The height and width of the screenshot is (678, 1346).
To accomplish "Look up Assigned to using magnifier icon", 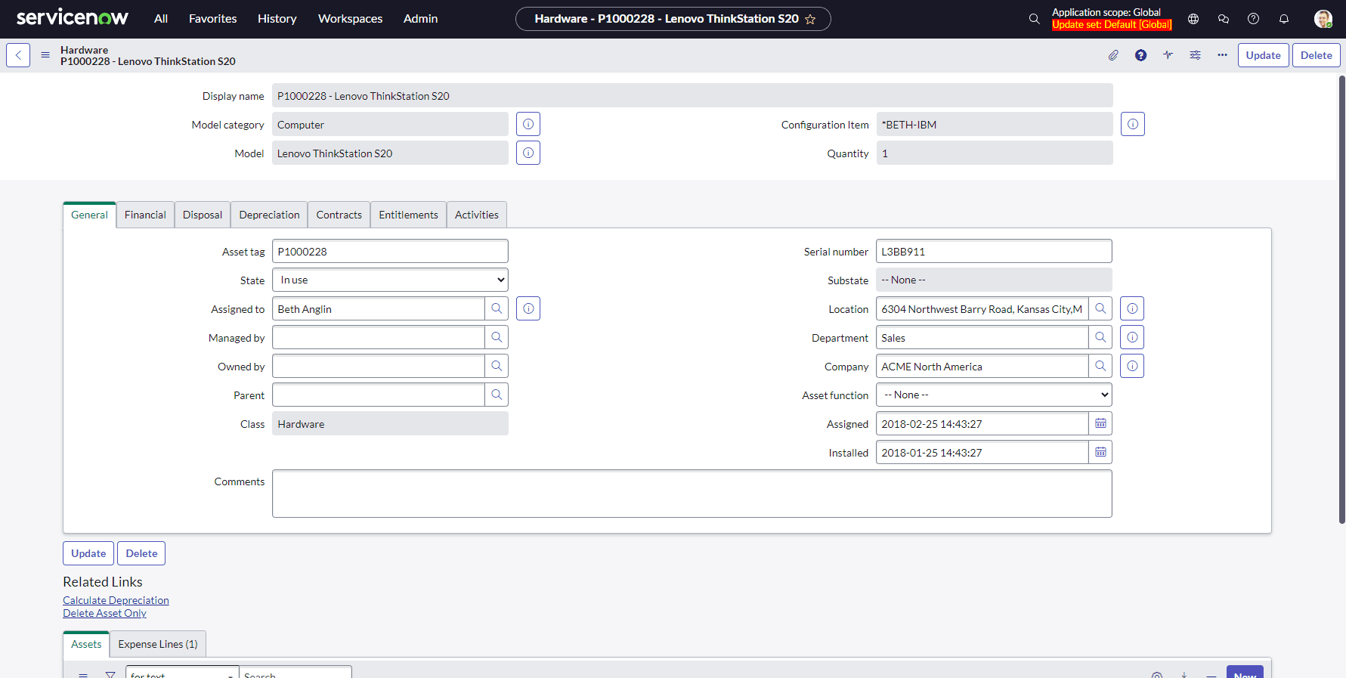I will point(497,308).
